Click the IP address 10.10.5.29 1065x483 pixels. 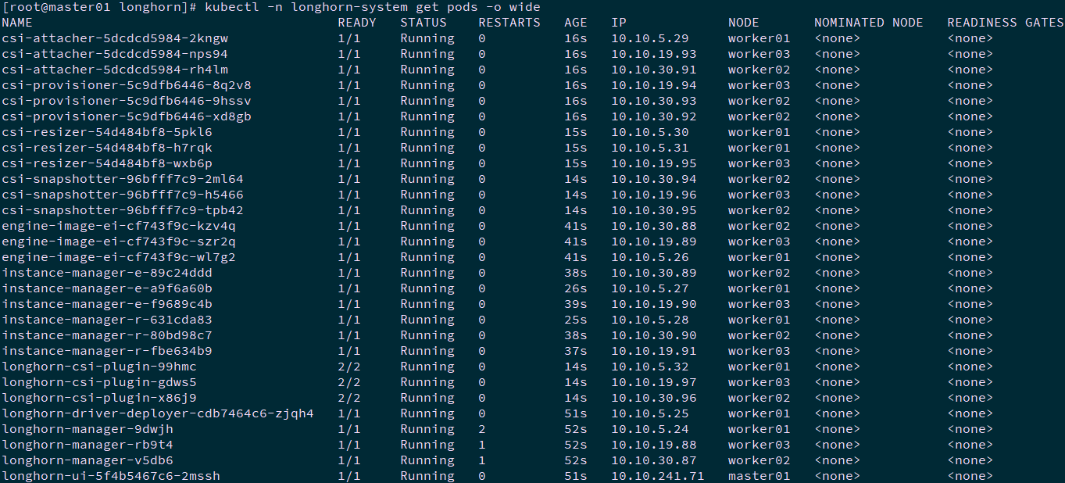click(649, 38)
